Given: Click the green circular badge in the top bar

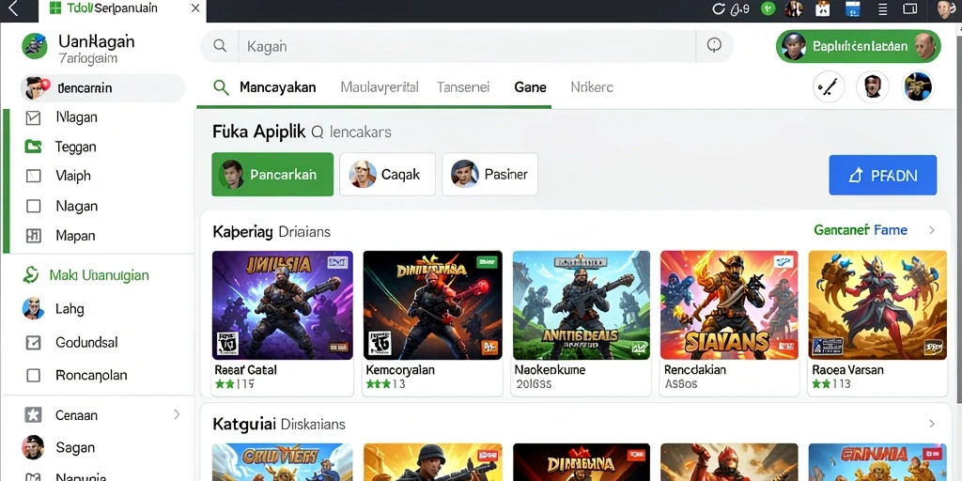Looking at the screenshot, I should [x=768, y=8].
